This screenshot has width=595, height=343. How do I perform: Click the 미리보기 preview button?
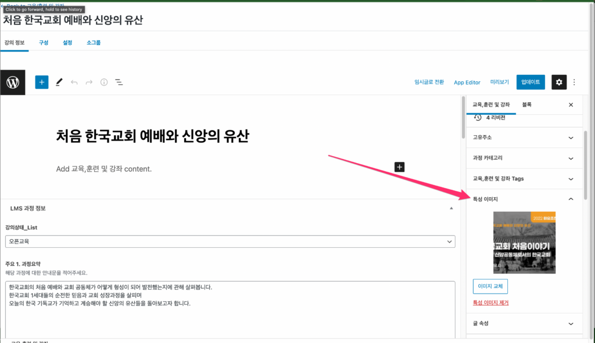point(499,82)
